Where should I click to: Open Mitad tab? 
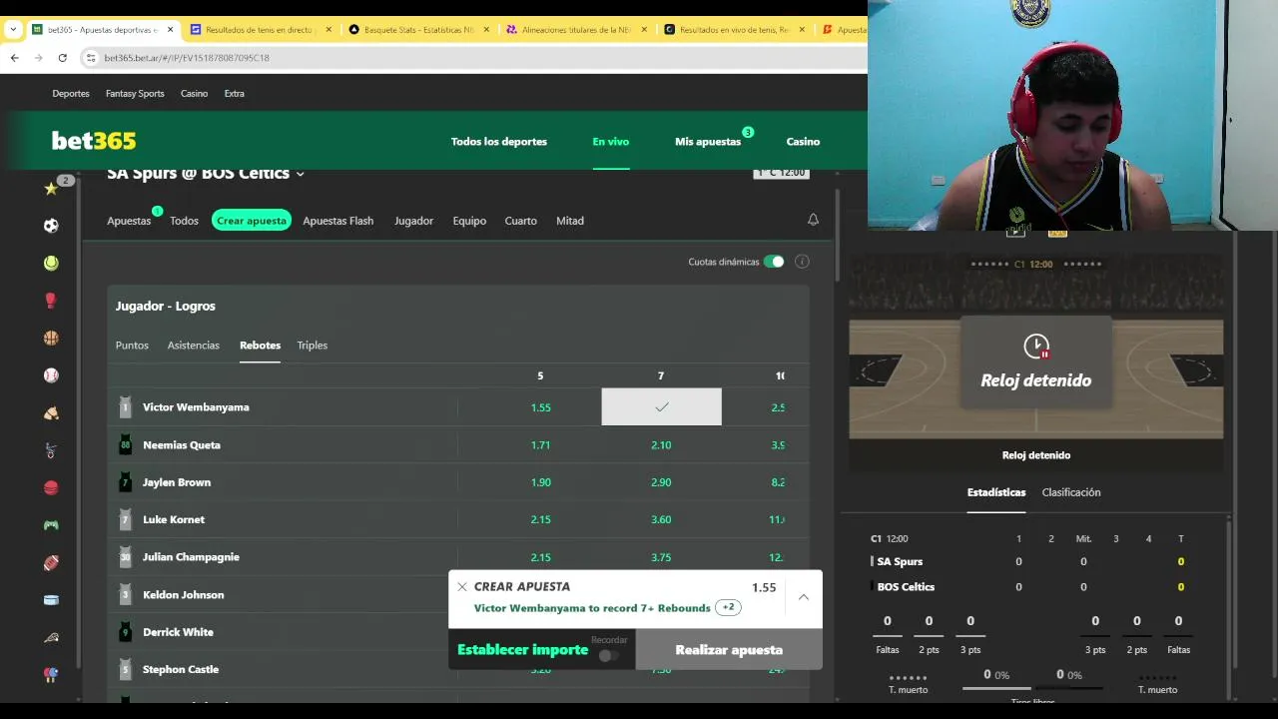570,221
